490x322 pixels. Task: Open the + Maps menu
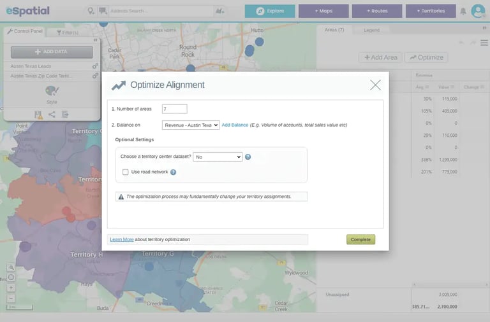point(323,11)
